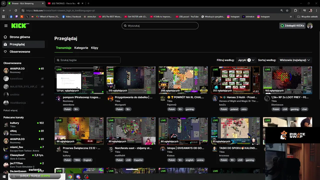Click the TIBIA tag on kultury stream
Screen dimensions: 320x180
click(x=77, y=160)
